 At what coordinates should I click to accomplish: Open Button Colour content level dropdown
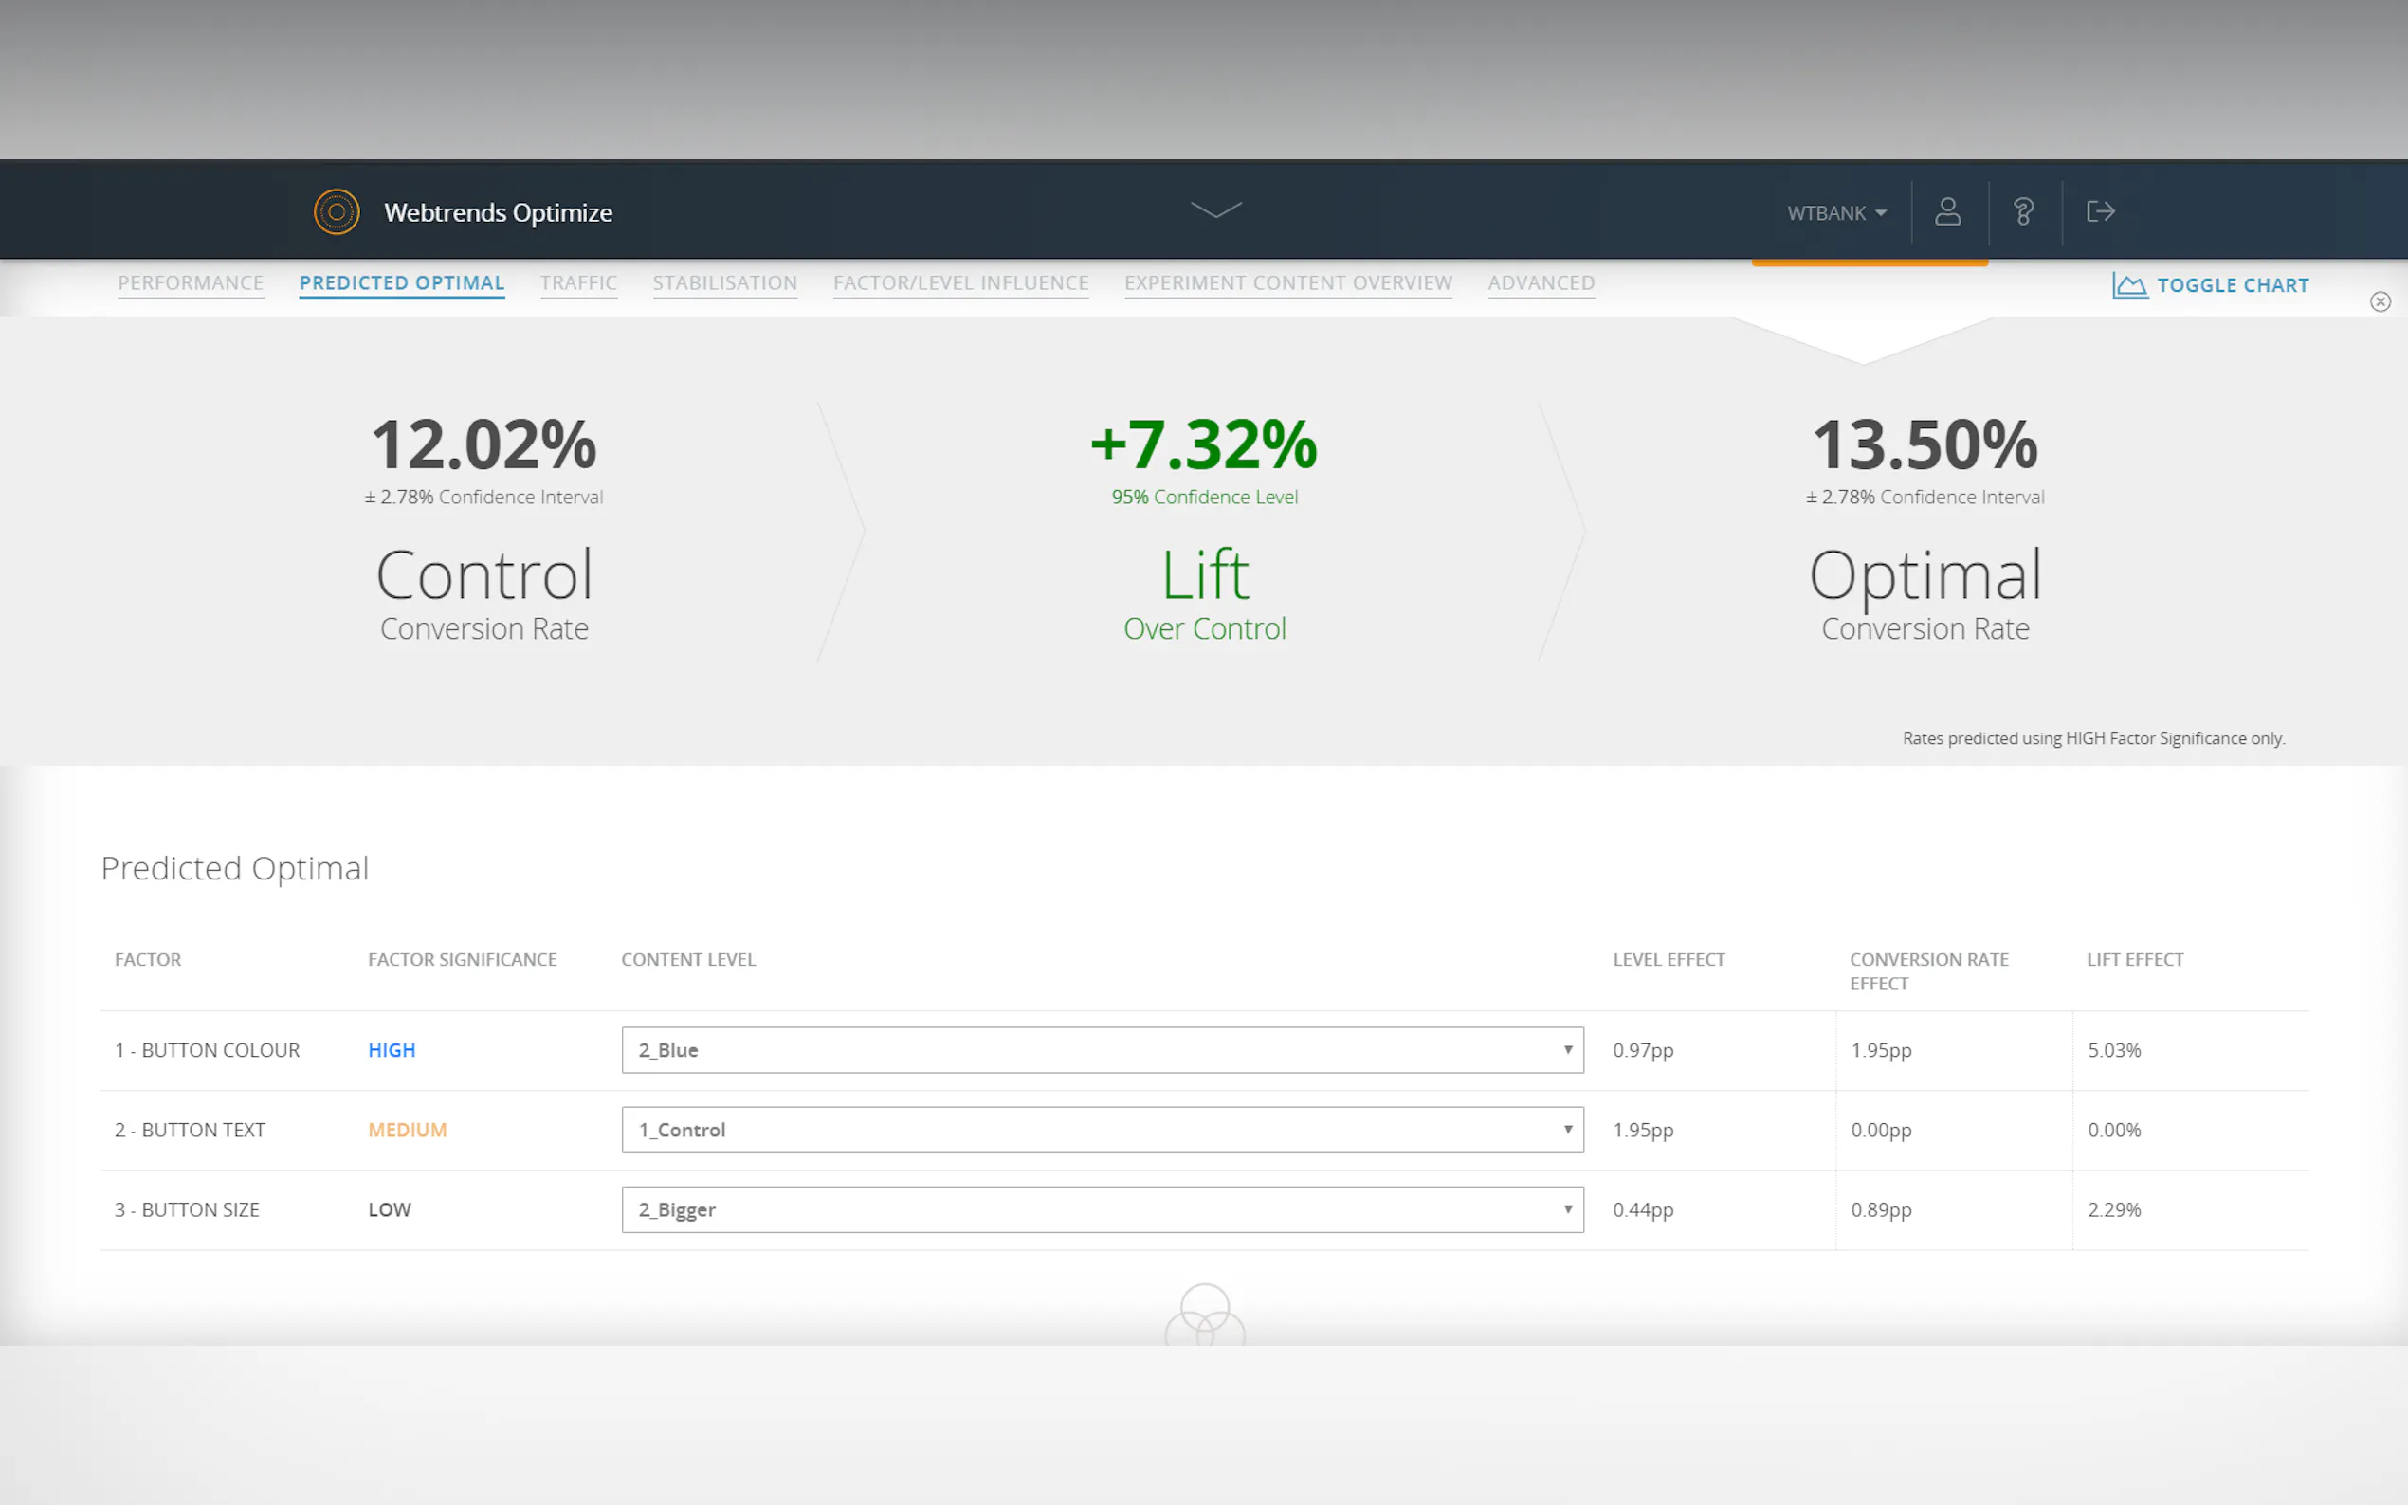point(1102,1050)
